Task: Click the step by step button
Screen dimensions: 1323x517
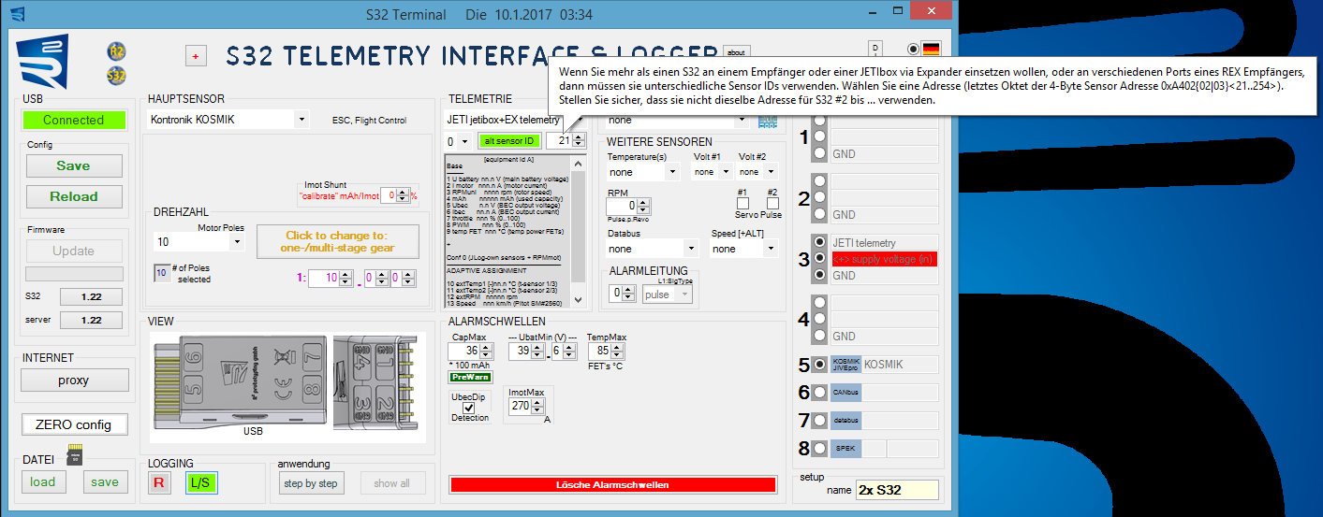Action: pyautogui.click(x=312, y=483)
